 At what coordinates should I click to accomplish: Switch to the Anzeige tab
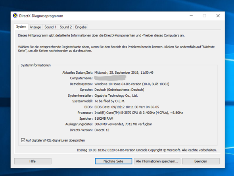click(35, 27)
